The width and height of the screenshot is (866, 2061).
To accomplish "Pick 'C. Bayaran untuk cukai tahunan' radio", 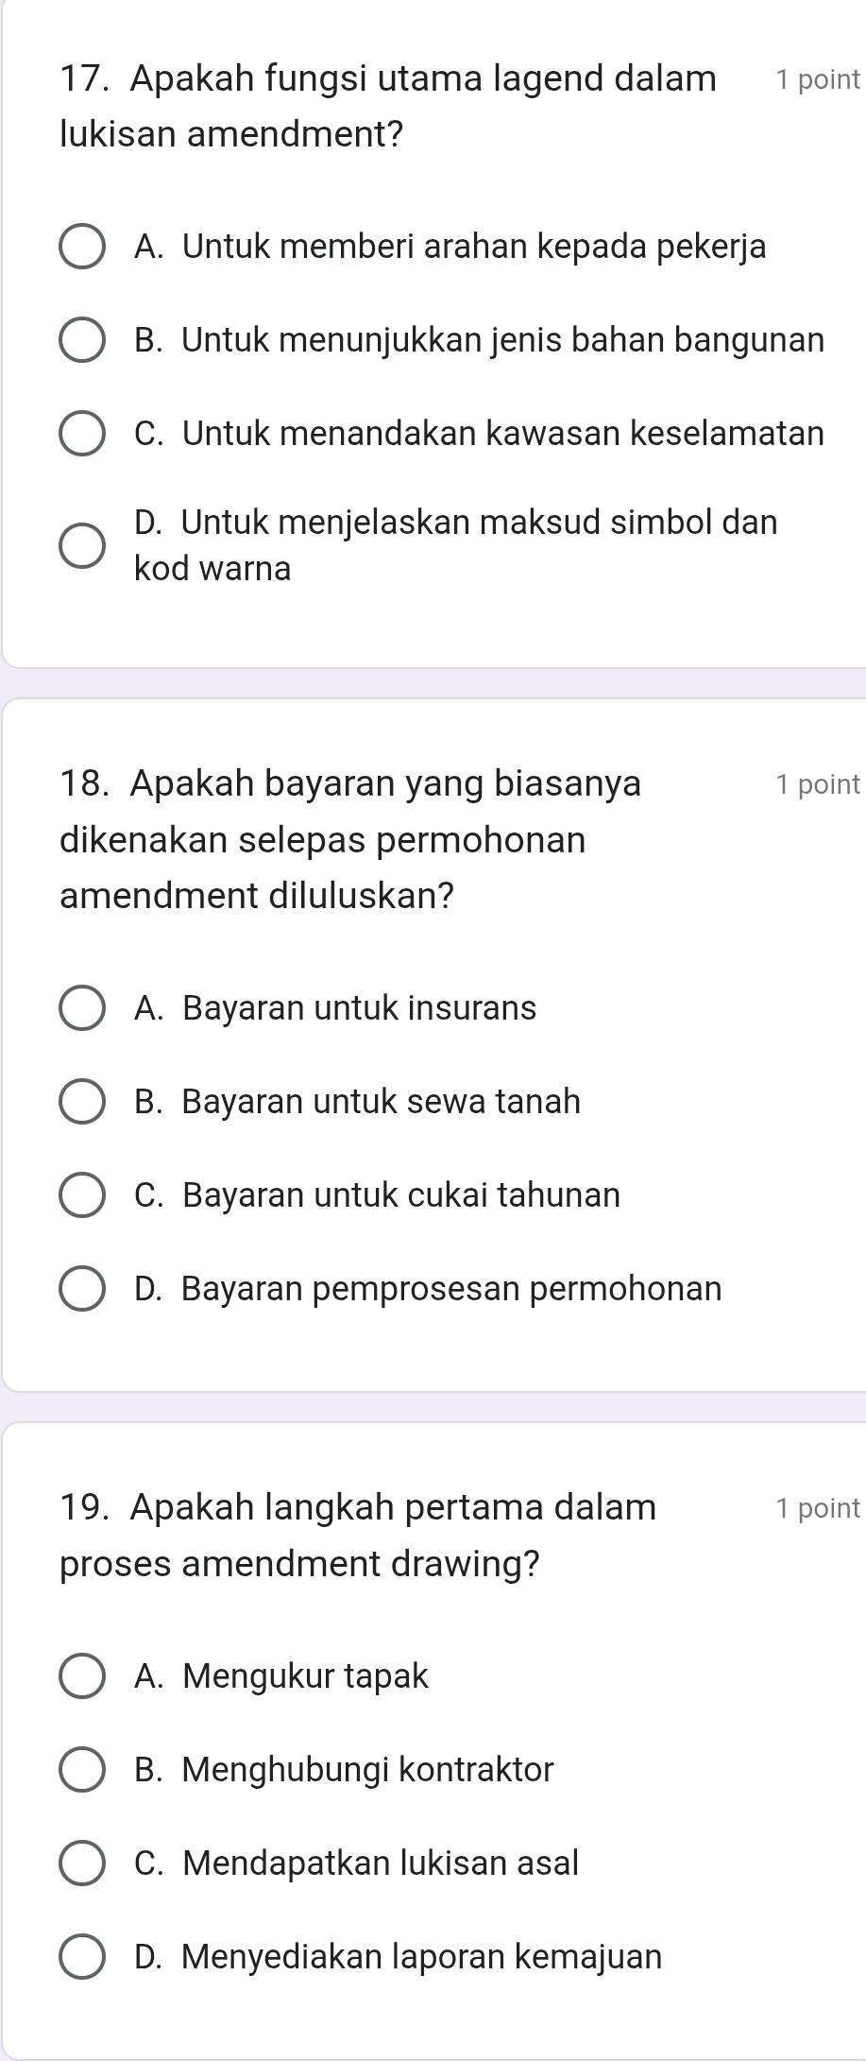I will point(82,1195).
